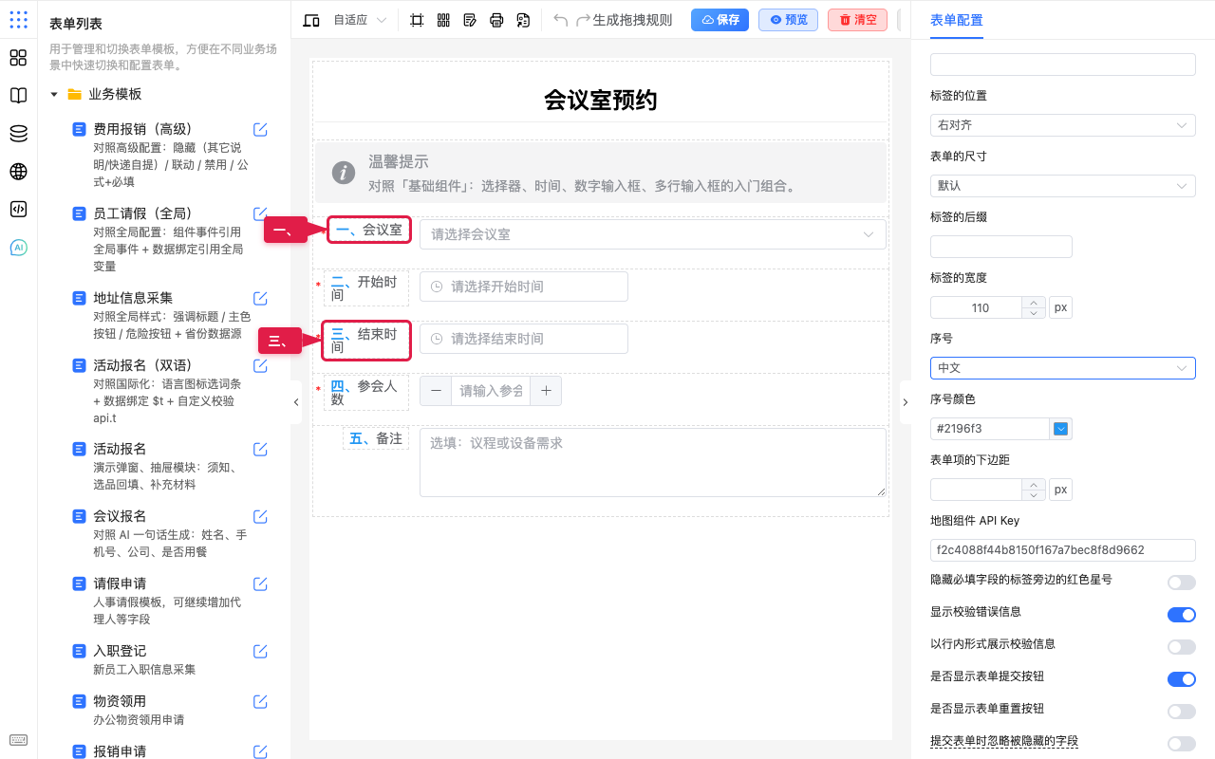Turn off the 是否显示表单提交按钮 switch
This screenshot has height=759, width=1215.
click(1182, 679)
